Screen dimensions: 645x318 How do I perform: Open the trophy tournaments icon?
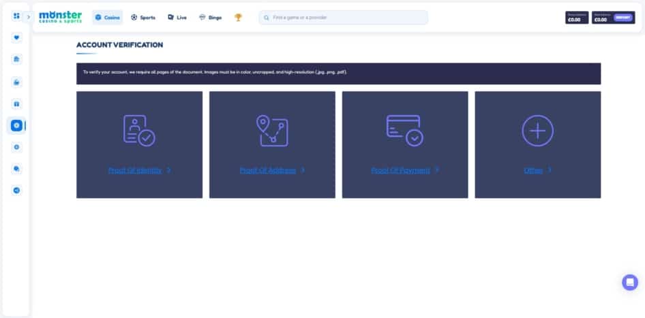238,17
